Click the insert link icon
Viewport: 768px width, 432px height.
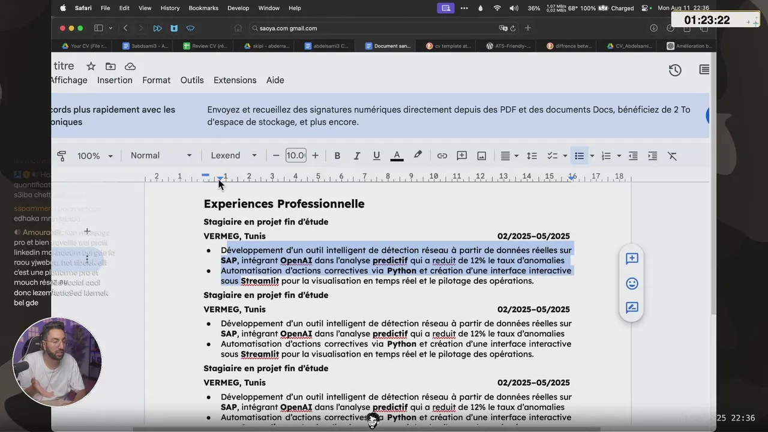coord(442,156)
